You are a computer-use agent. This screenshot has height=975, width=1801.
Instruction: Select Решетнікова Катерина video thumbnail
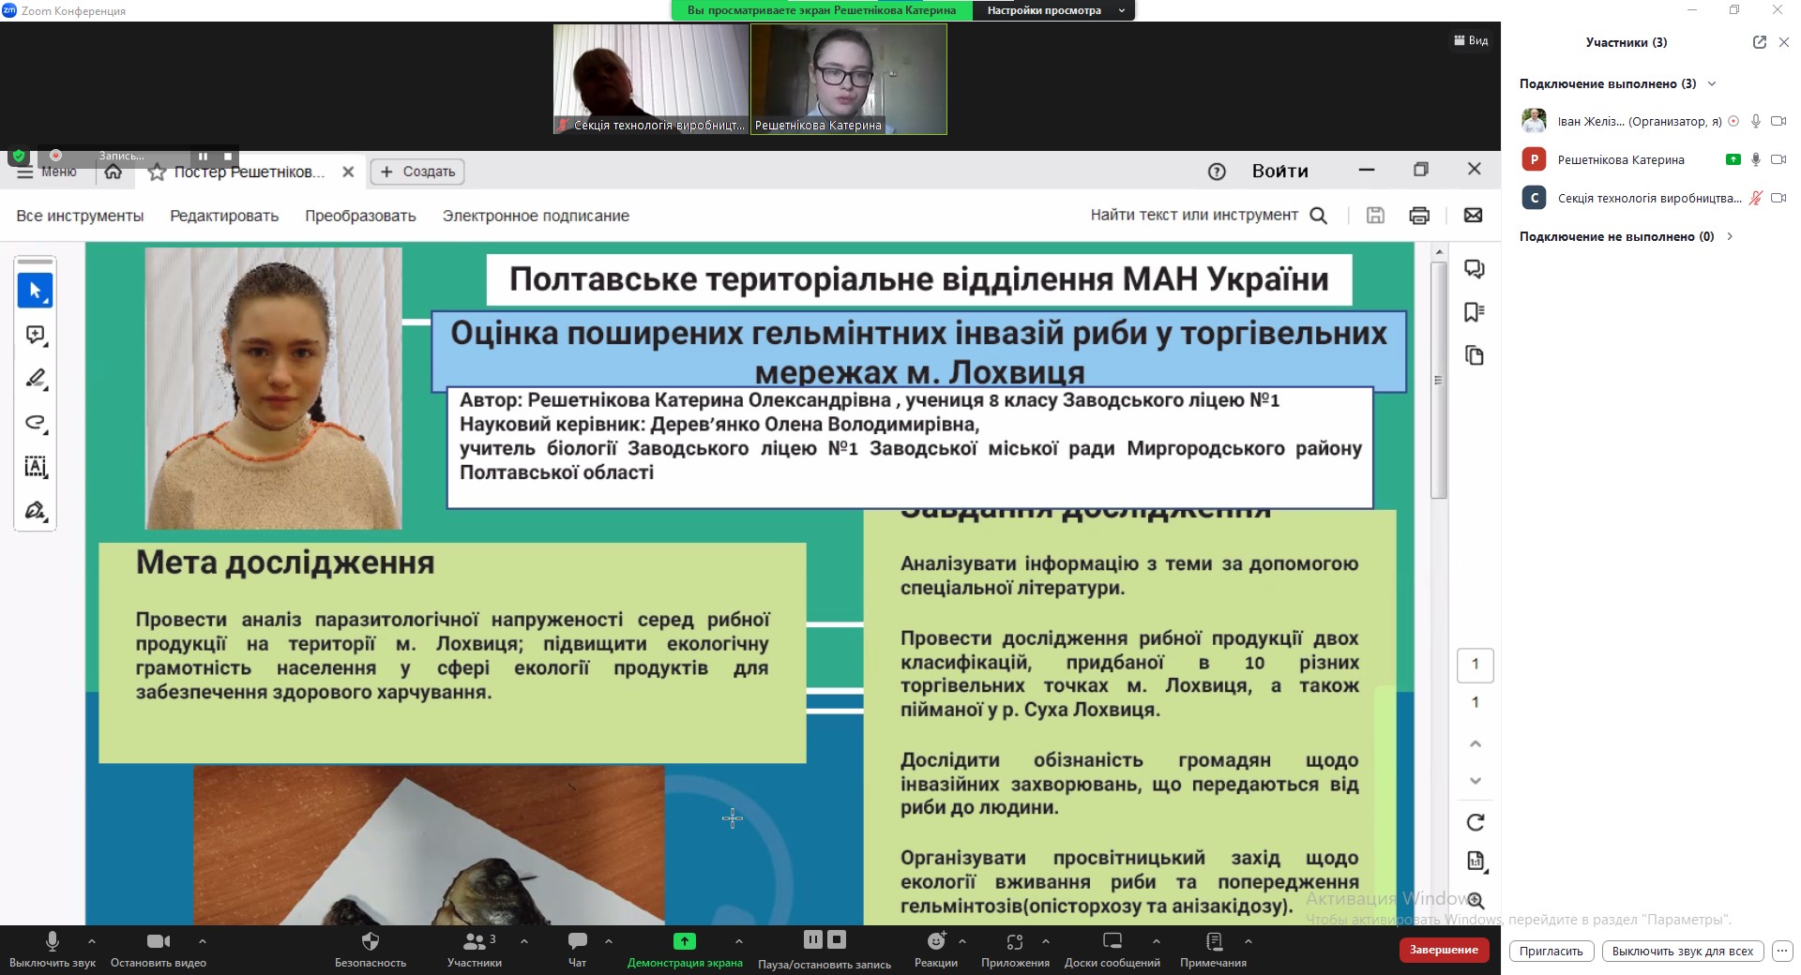pyautogui.click(x=849, y=80)
